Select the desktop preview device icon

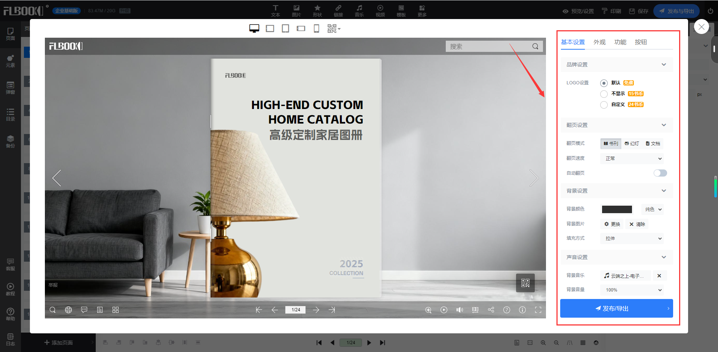(254, 28)
